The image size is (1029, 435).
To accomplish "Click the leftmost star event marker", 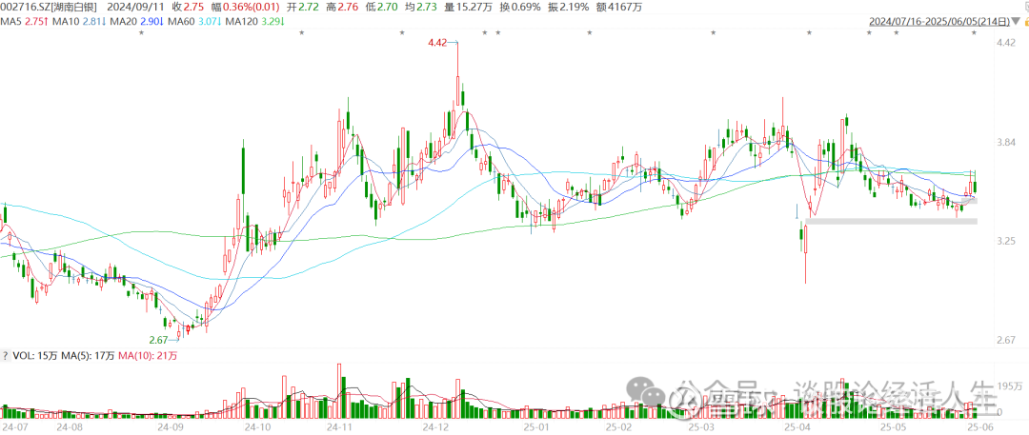I will pos(141,34).
